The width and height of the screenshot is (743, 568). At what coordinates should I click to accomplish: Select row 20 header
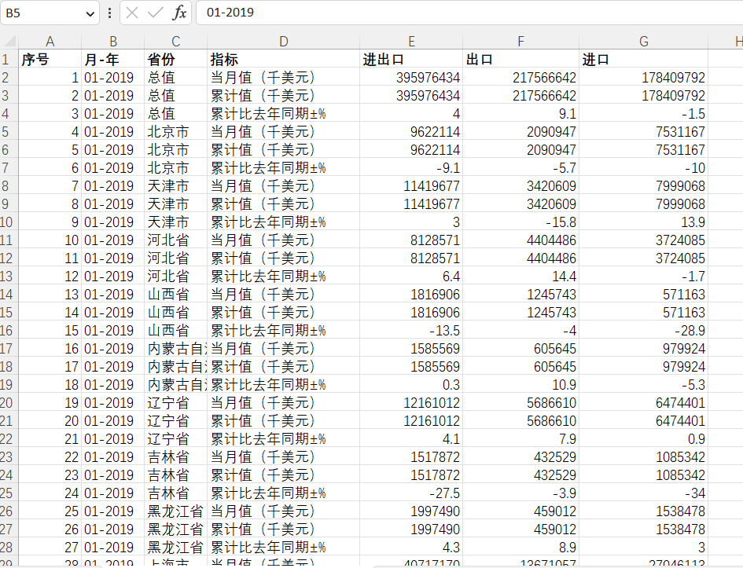9,403
